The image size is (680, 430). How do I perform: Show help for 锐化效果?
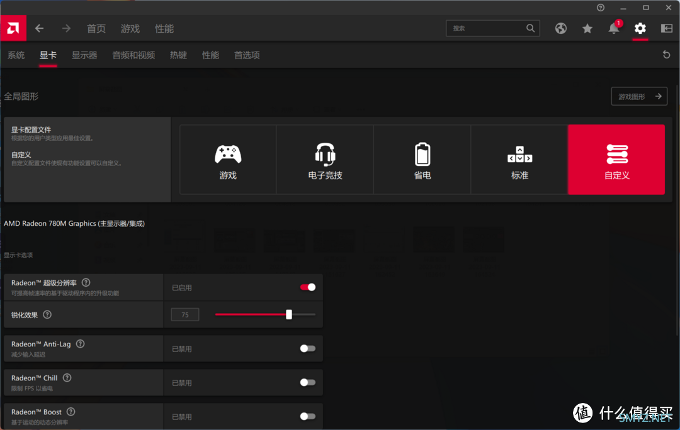pyautogui.click(x=47, y=314)
